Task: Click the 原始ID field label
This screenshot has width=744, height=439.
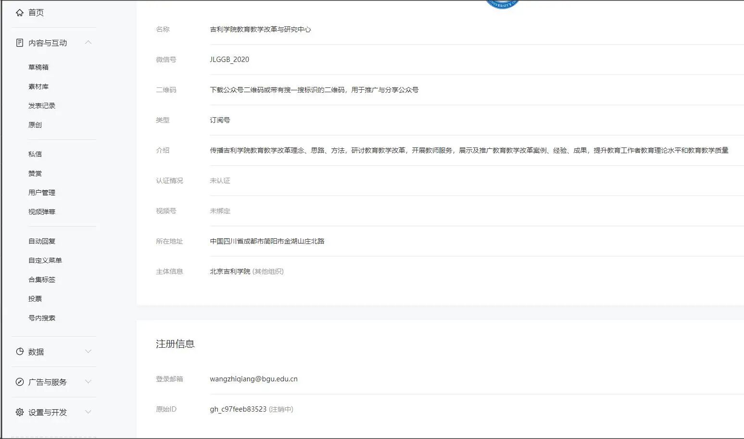Action: [166, 409]
